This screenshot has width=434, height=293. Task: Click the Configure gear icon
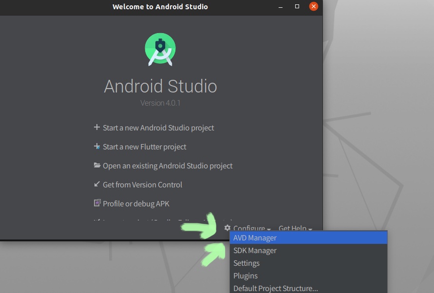[227, 228]
